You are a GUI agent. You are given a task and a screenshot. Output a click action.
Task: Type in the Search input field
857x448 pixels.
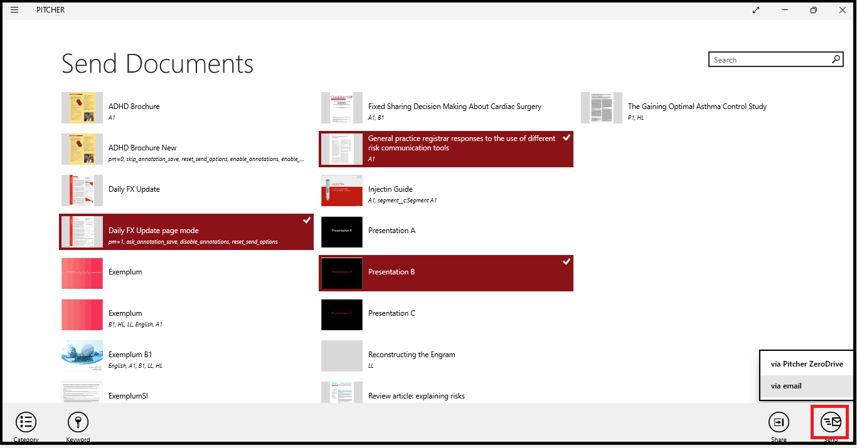point(769,60)
